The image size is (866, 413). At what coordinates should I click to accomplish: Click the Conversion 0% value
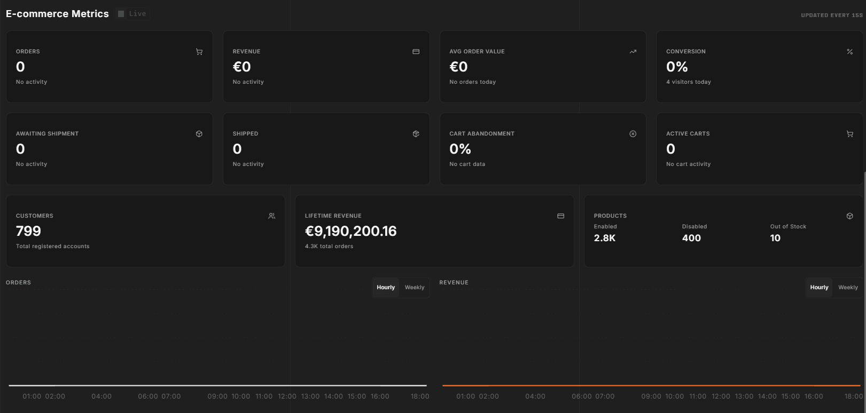(x=677, y=67)
